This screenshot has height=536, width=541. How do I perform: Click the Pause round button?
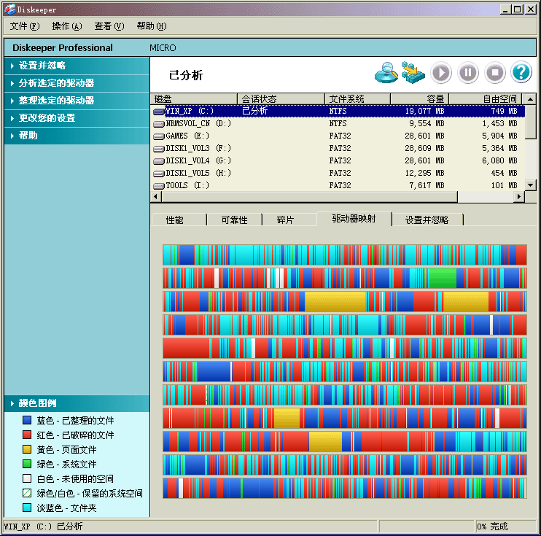pos(468,73)
